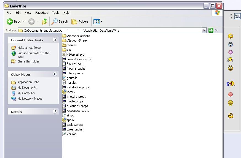This screenshot has height=158, width=241.
Task: Open My Network Places link
Action: click(x=30, y=99)
